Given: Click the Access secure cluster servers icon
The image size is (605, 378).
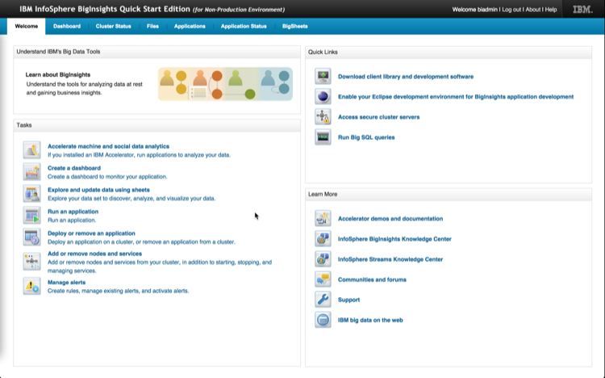Looking at the screenshot, I should [323, 117].
